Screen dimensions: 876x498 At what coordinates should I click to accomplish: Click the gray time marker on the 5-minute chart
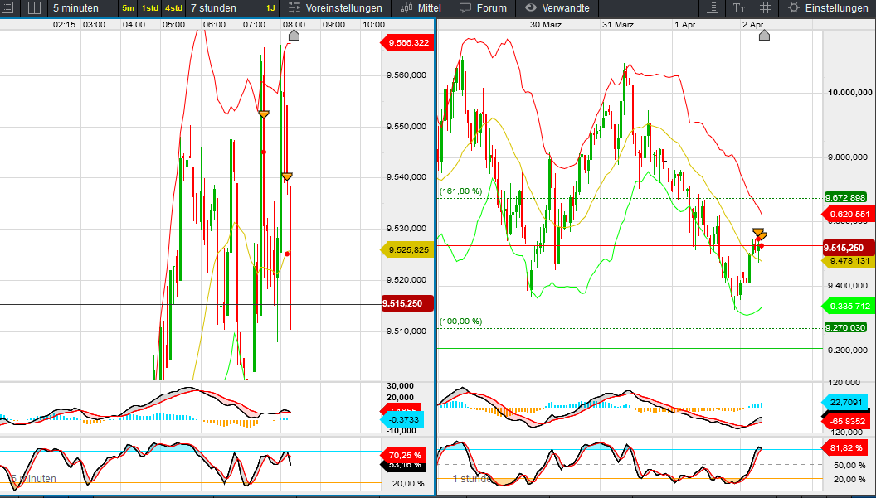294,36
